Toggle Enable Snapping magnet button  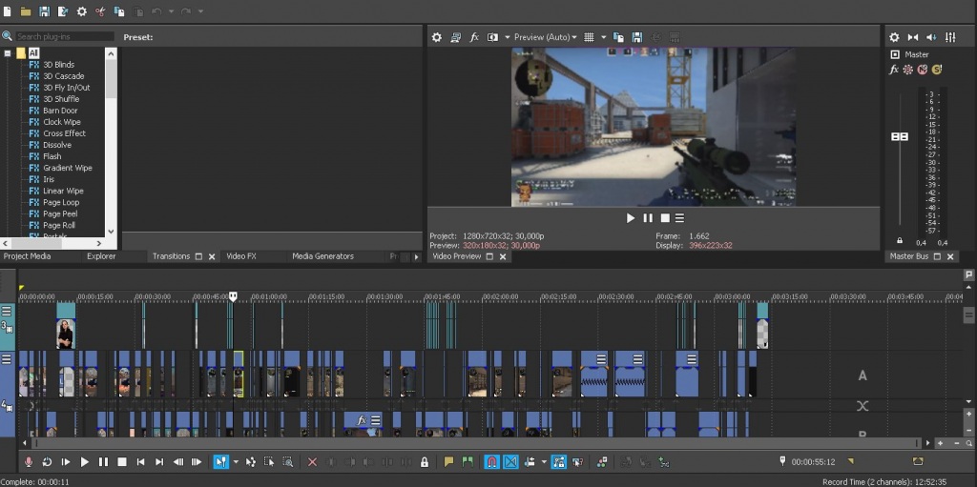click(x=492, y=462)
